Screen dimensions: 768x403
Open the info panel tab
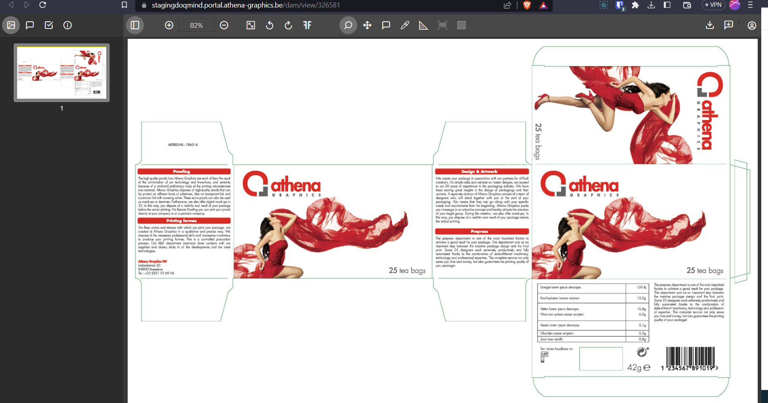68,25
